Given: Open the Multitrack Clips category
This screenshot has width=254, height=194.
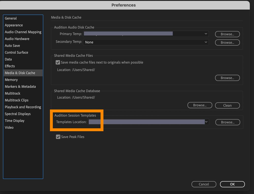Looking at the screenshot, I should pyautogui.click(x=17, y=100).
